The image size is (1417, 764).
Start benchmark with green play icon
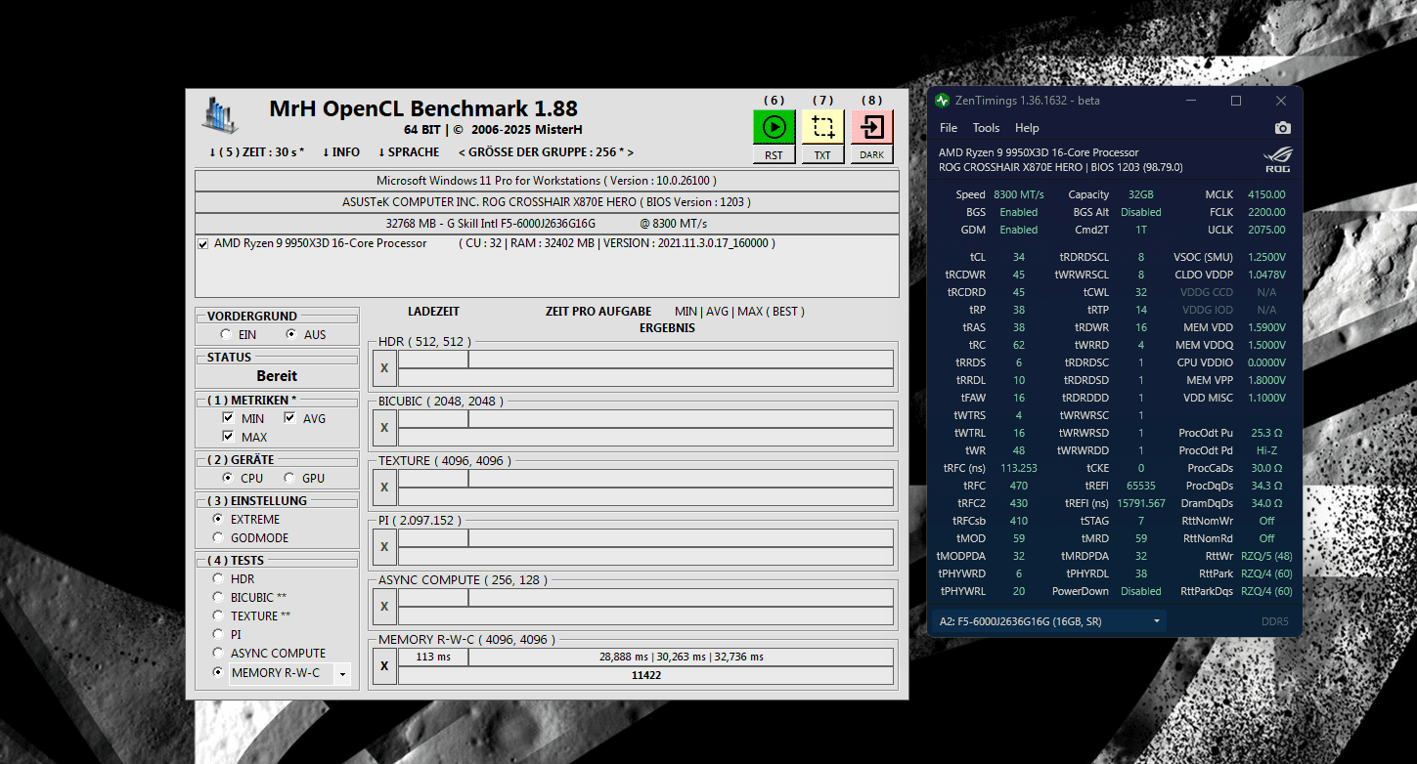(x=774, y=127)
